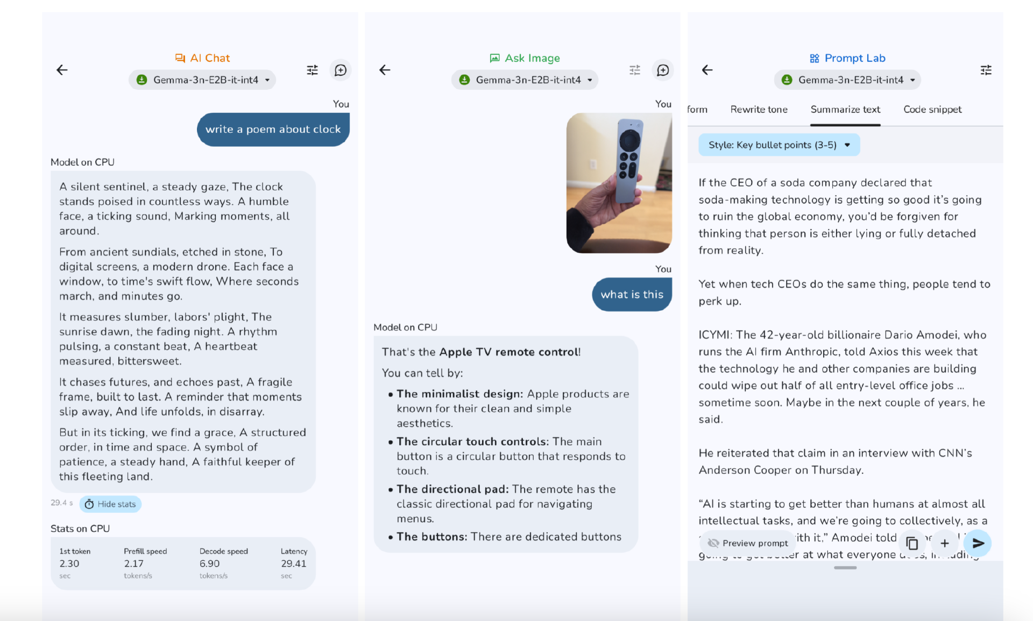Open the Apple TV remote photo
The height and width of the screenshot is (621, 1033).
[x=619, y=183]
